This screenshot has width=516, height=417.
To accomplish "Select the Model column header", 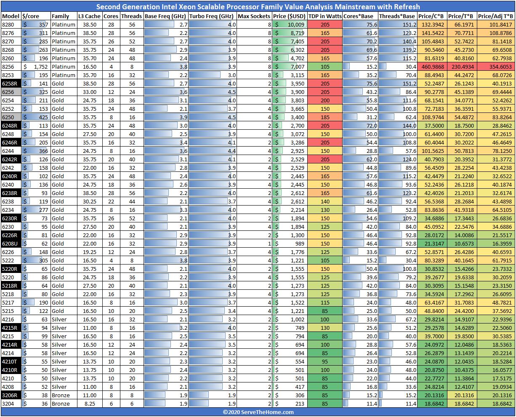I will tap(11, 16).
